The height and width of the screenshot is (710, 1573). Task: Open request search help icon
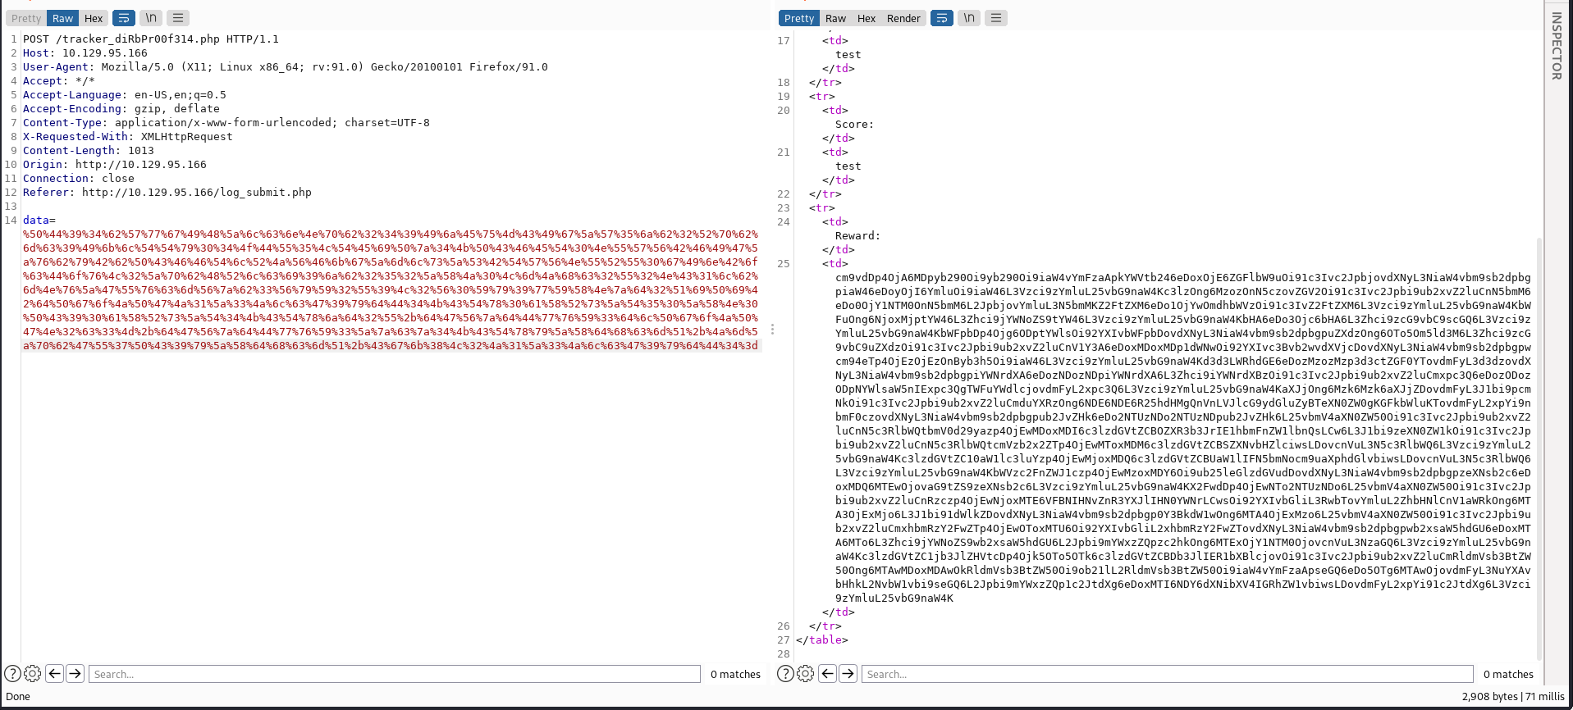(x=12, y=674)
